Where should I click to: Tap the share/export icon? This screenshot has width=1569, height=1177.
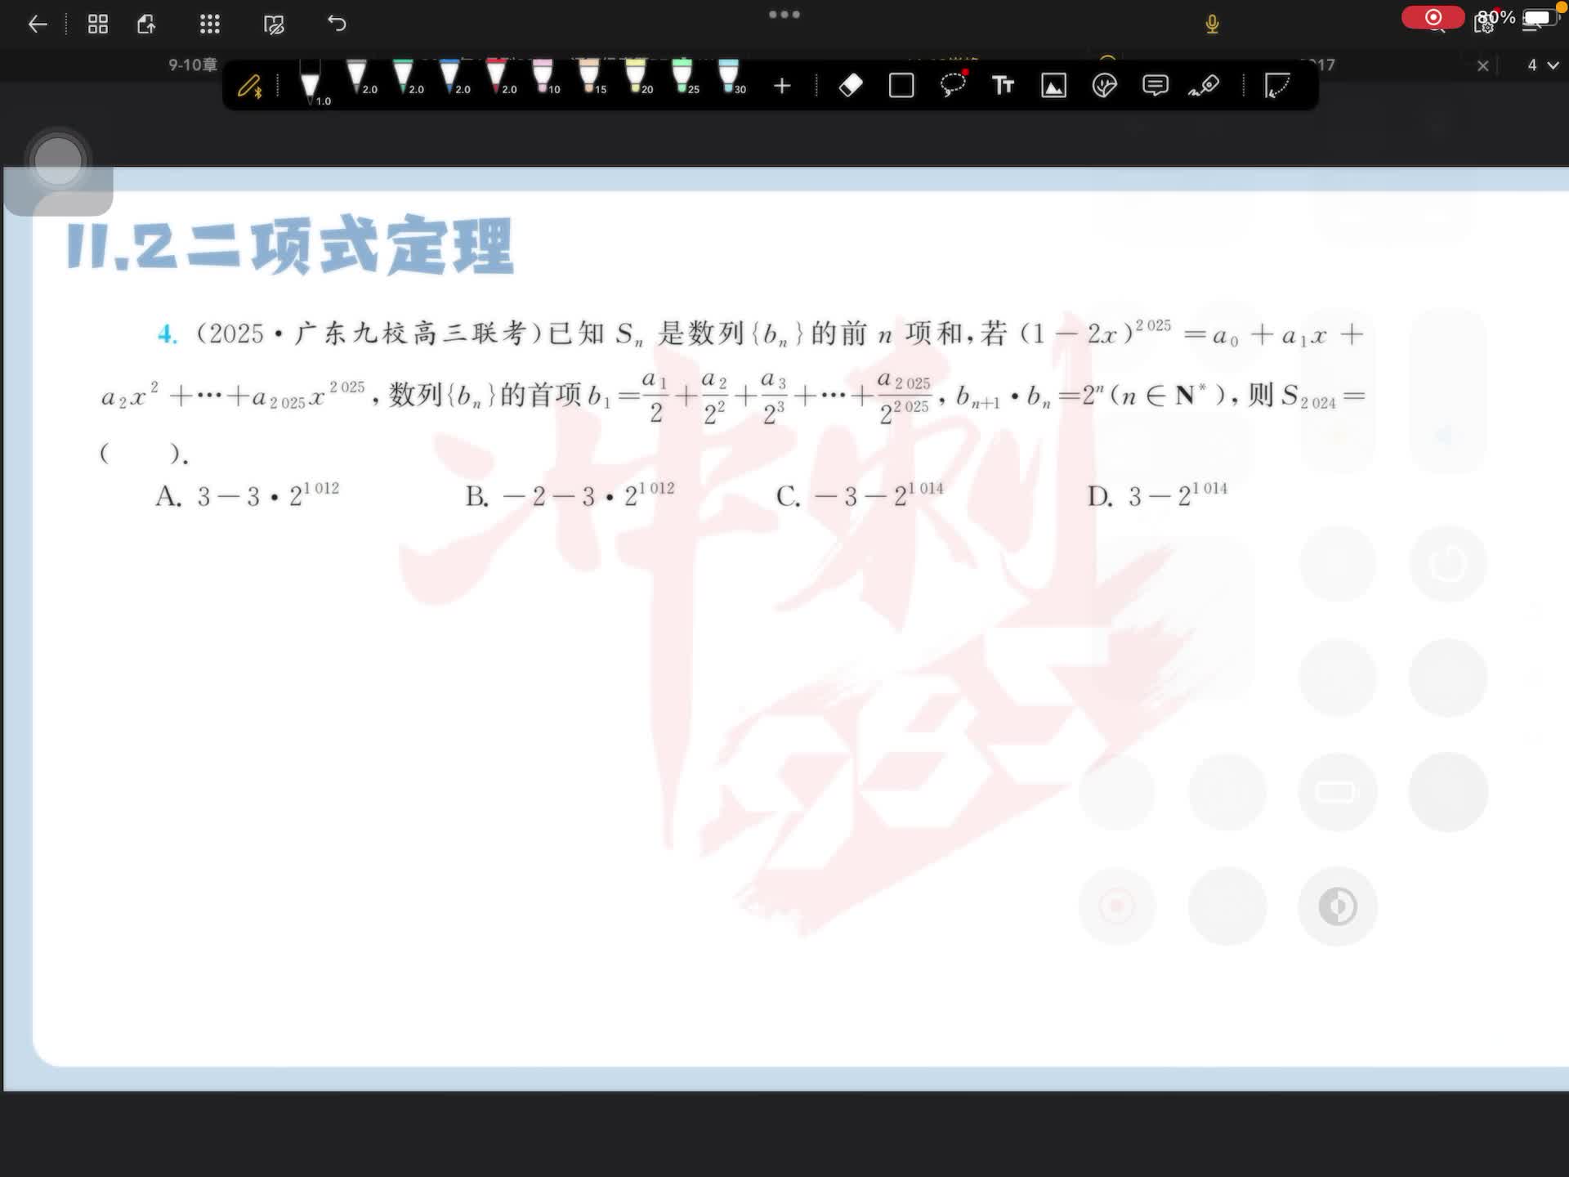pos(146,25)
